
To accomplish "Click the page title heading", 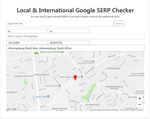I will point(75,10).
